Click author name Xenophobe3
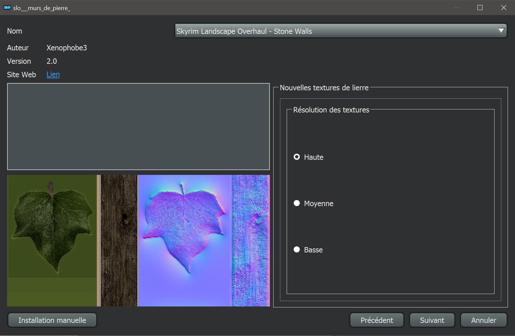Screen dimensions: 515x336 pos(67,48)
